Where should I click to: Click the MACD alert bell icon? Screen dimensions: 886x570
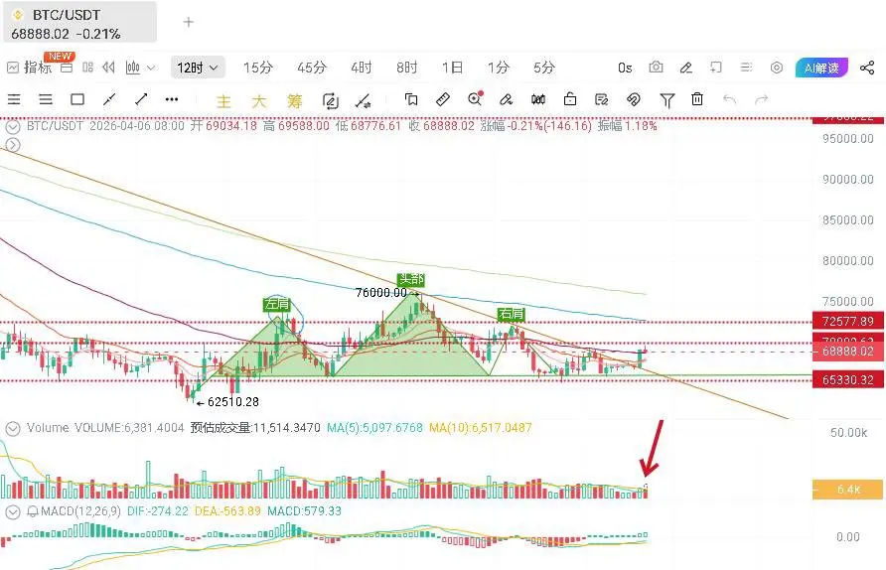[x=33, y=511]
